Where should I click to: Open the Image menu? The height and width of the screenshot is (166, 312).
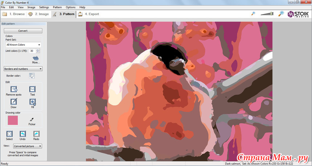pos(31,7)
